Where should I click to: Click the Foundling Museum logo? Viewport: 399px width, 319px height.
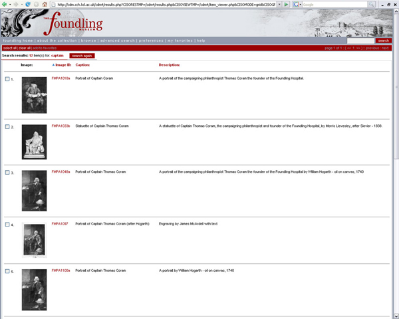click(x=73, y=25)
